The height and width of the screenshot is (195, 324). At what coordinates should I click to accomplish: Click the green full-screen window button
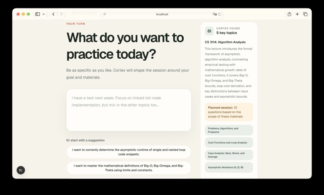click(28, 14)
